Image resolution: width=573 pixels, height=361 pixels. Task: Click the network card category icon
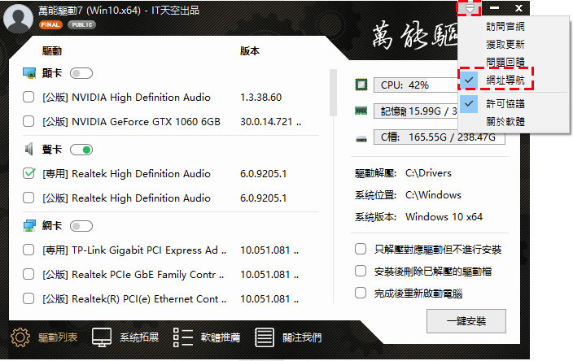[x=29, y=225]
